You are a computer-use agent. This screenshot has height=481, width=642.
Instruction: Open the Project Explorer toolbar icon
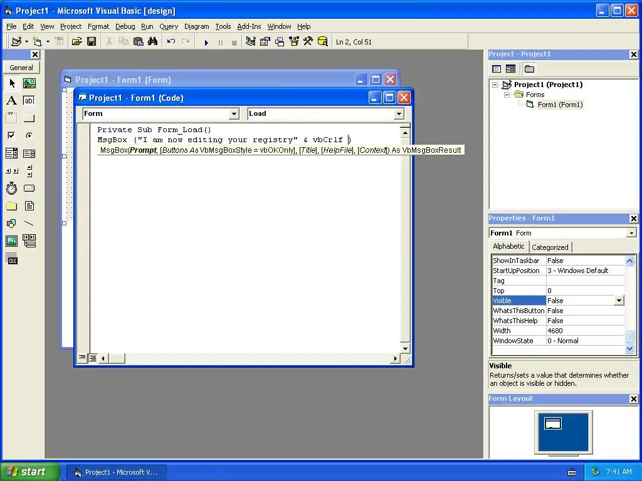(251, 42)
